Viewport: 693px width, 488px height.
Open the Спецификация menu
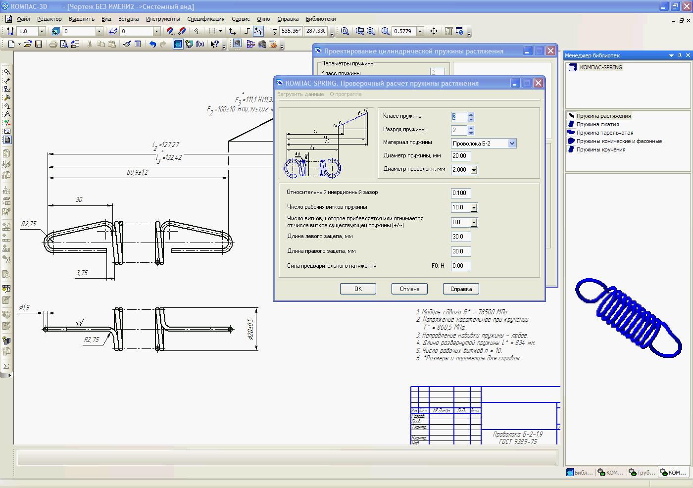205,19
